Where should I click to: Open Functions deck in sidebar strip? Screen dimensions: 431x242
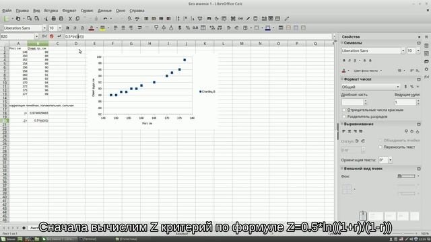coord(426,77)
